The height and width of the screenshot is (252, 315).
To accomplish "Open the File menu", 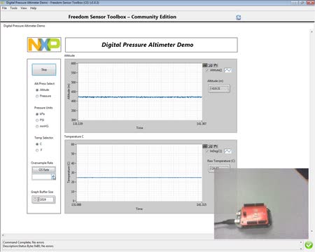I will (x=4, y=8).
